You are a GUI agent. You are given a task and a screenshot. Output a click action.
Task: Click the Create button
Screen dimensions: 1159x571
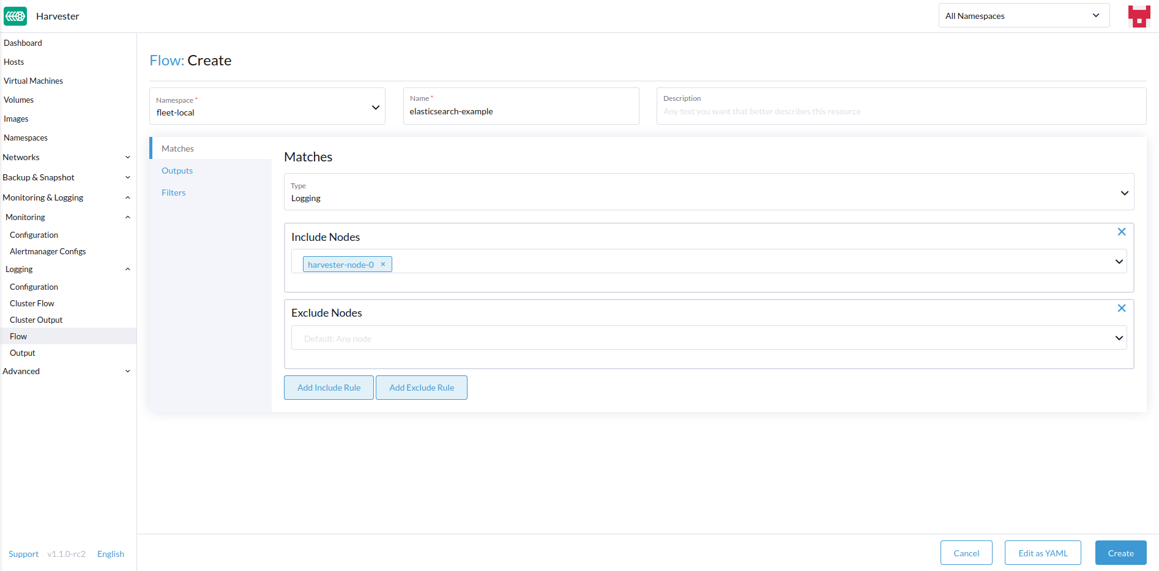pos(1120,552)
